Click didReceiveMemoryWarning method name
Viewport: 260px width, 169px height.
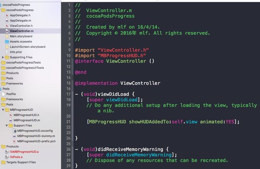(x=130, y=149)
